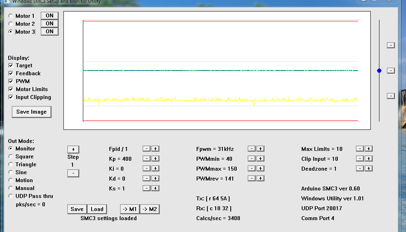Screen dimensions: 406x232
Task: Increase Max Limits with plus button
Action: coord(369,149)
